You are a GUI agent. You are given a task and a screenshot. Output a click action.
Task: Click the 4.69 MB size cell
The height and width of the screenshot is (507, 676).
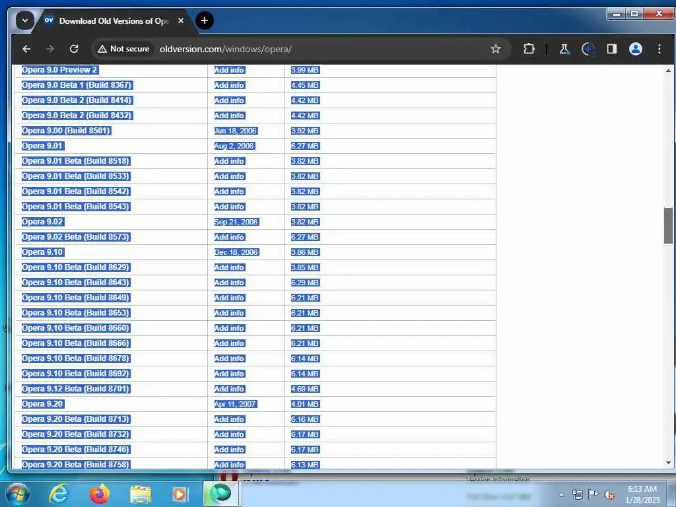click(305, 389)
